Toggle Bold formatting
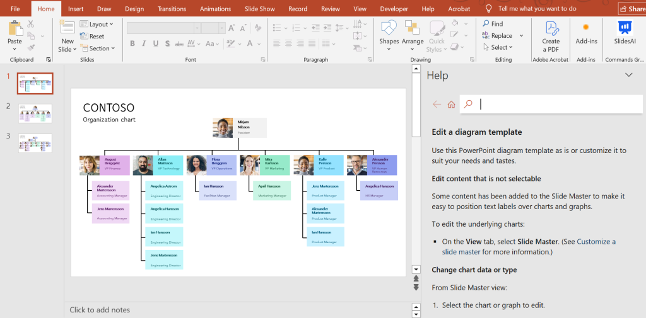The height and width of the screenshot is (318, 646). tap(132, 43)
